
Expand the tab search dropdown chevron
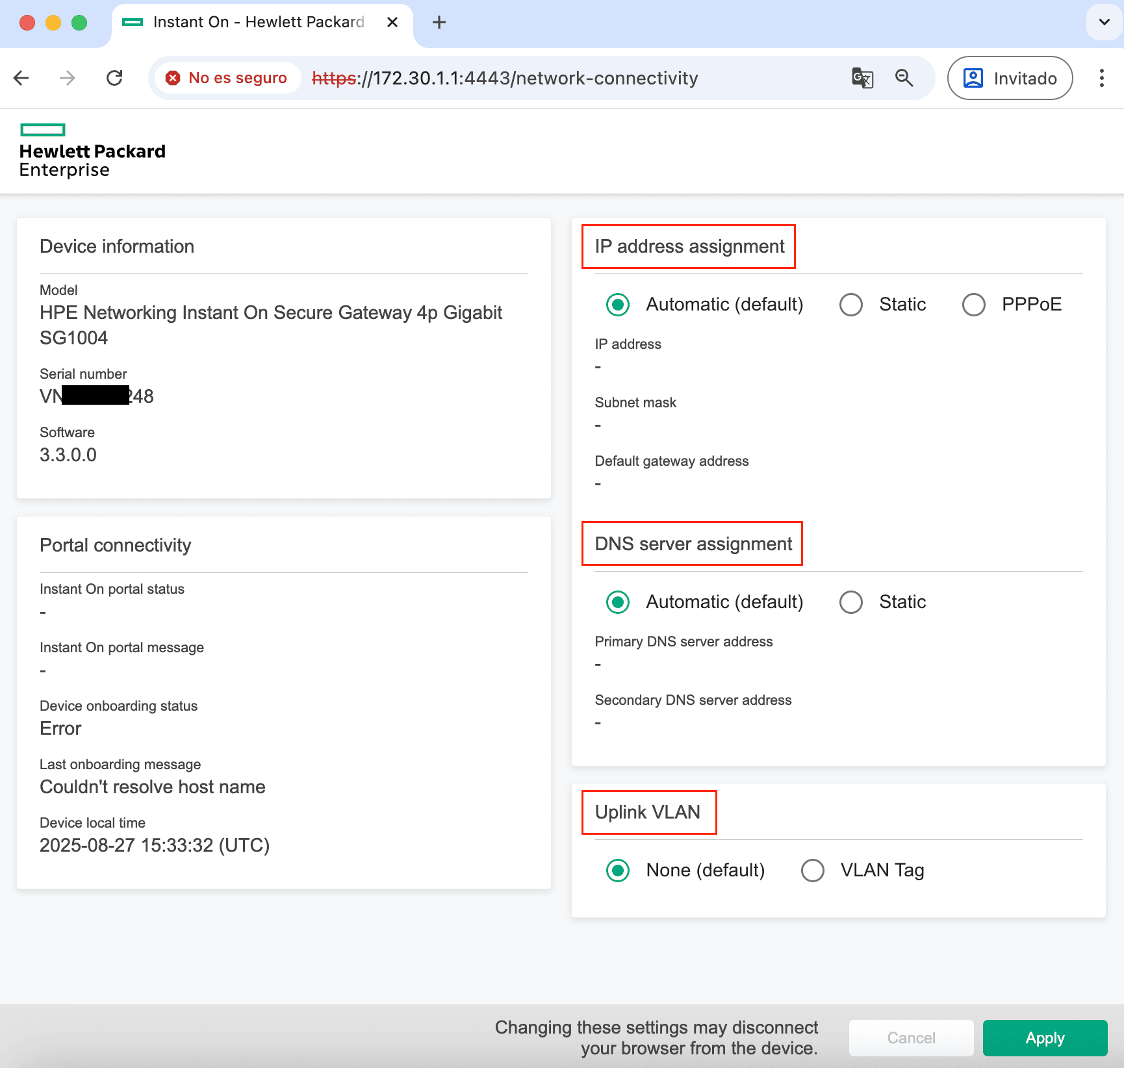point(1104,22)
